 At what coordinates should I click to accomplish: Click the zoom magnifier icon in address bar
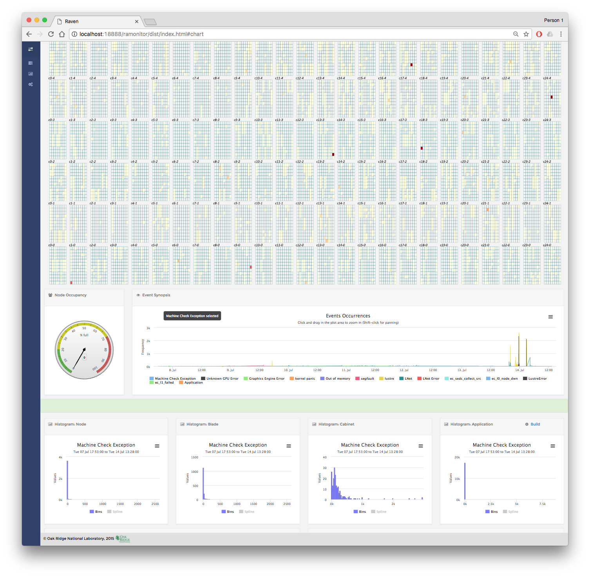pyautogui.click(x=516, y=34)
